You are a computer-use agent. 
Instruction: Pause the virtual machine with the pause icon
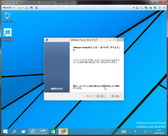tap(19, 8)
